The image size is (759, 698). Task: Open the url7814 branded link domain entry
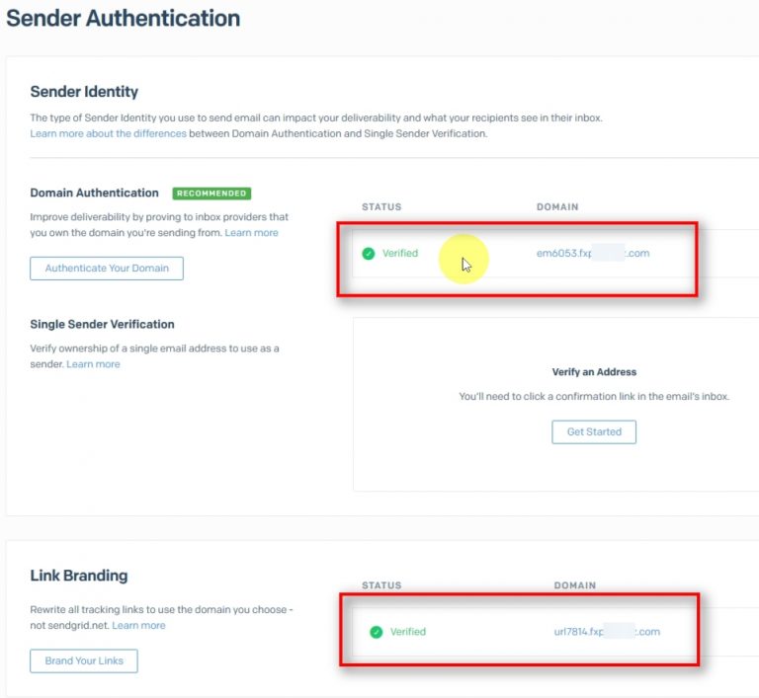tap(606, 632)
